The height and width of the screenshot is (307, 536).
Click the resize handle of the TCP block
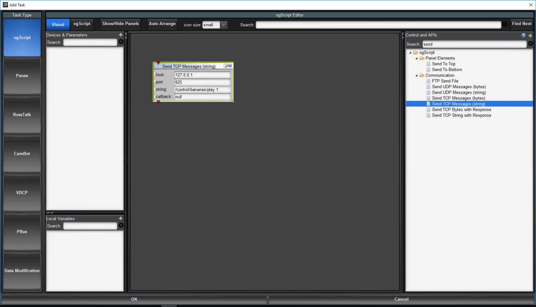[x=233, y=101]
